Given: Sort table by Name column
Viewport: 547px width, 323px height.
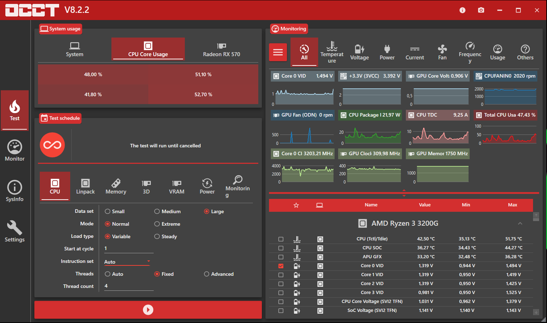Looking at the screenshot, I should (x=371, y=205).
